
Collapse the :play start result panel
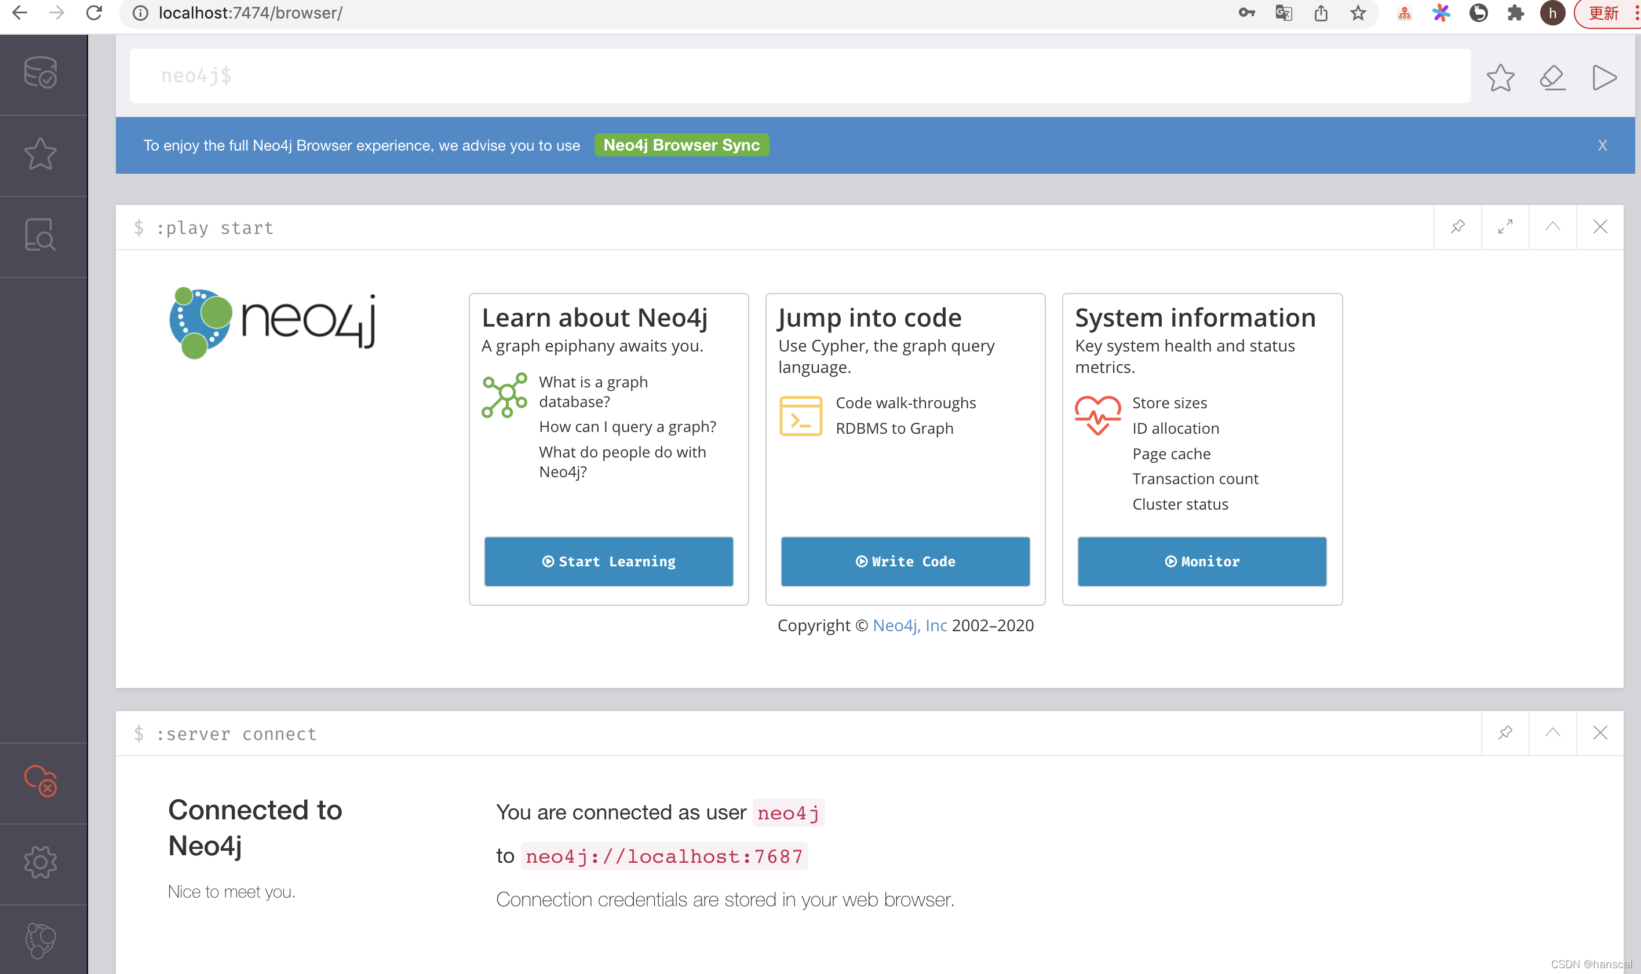tap(1552, 227)
